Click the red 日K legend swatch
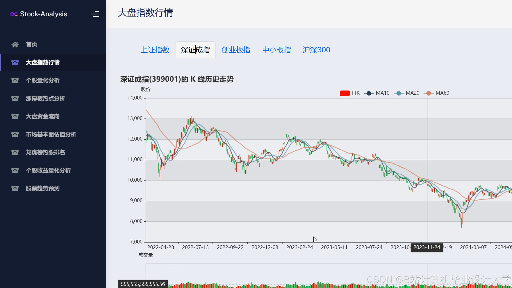The width and height of the screenshot is (512, 288). pyautogui.click(x=345, y=93)
